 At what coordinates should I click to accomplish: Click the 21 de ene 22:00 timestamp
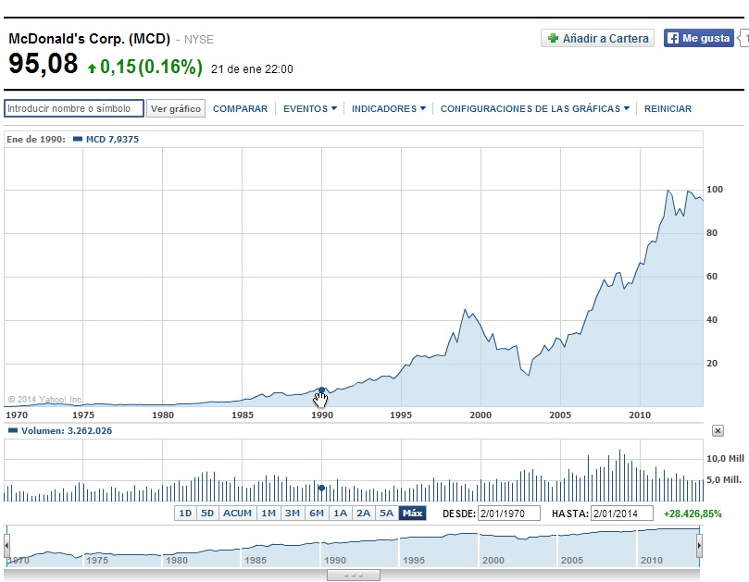point(252,69)
